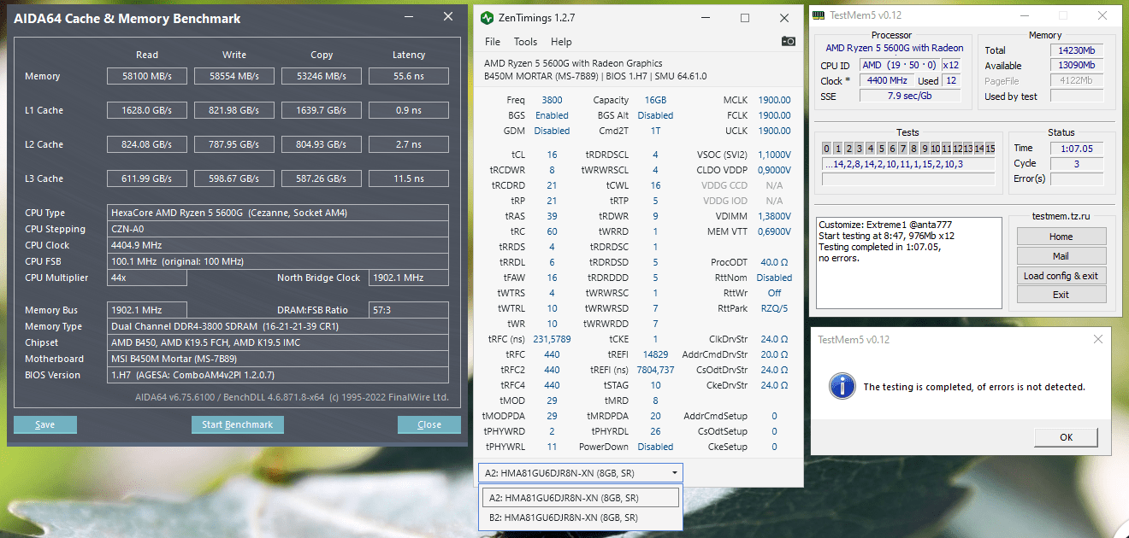The image size is (1129, 538).
Task: Open the File menu in ZenTimings
Action: tap(493, 41)
